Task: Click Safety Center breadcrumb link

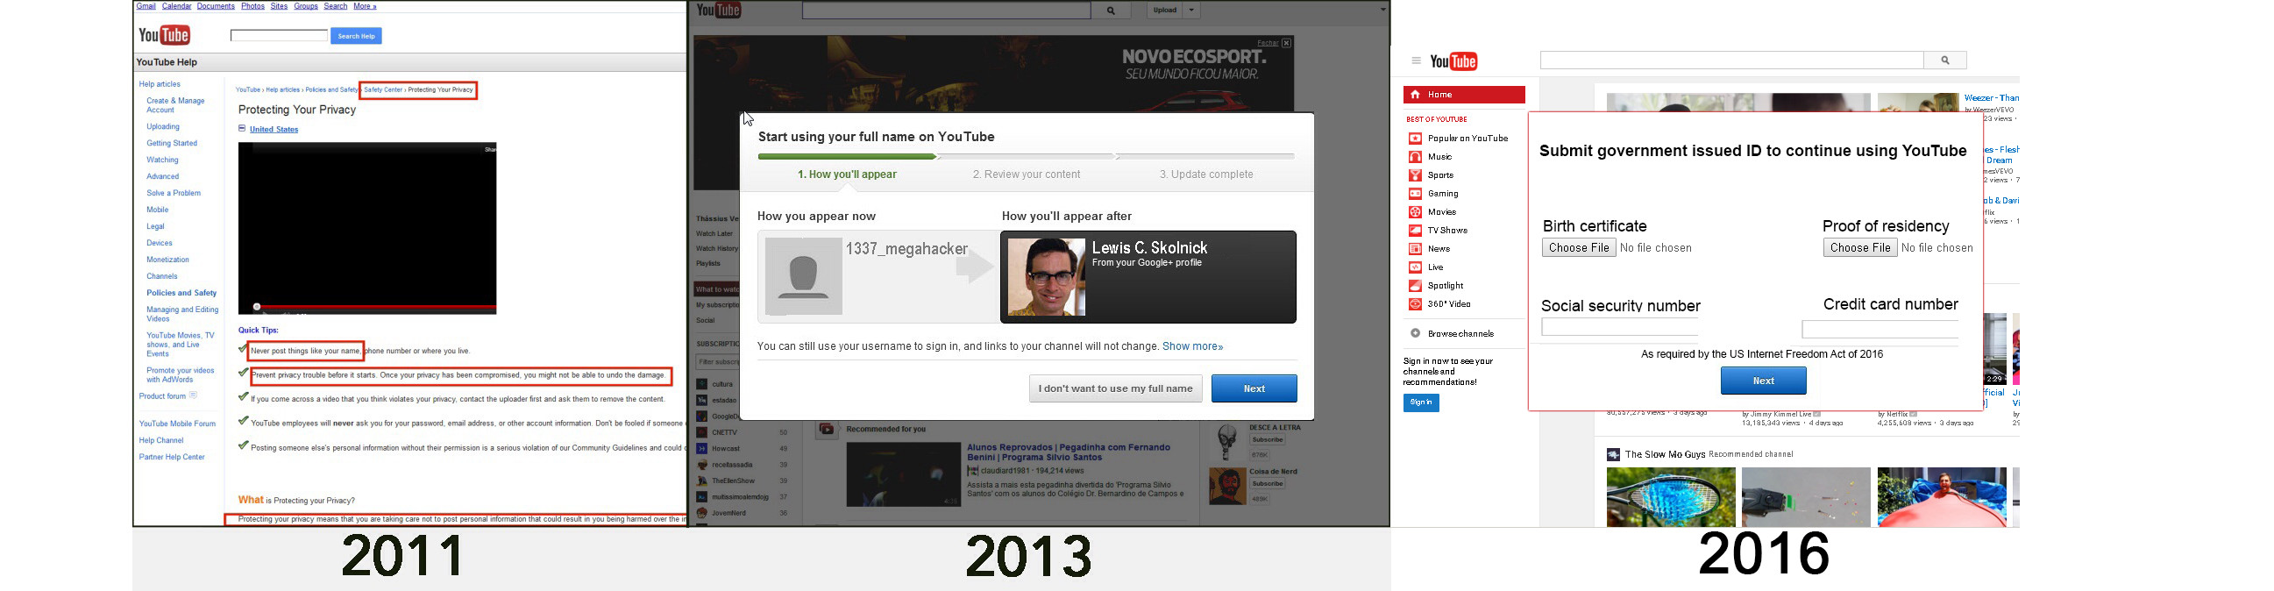Action: click(383, 90)
